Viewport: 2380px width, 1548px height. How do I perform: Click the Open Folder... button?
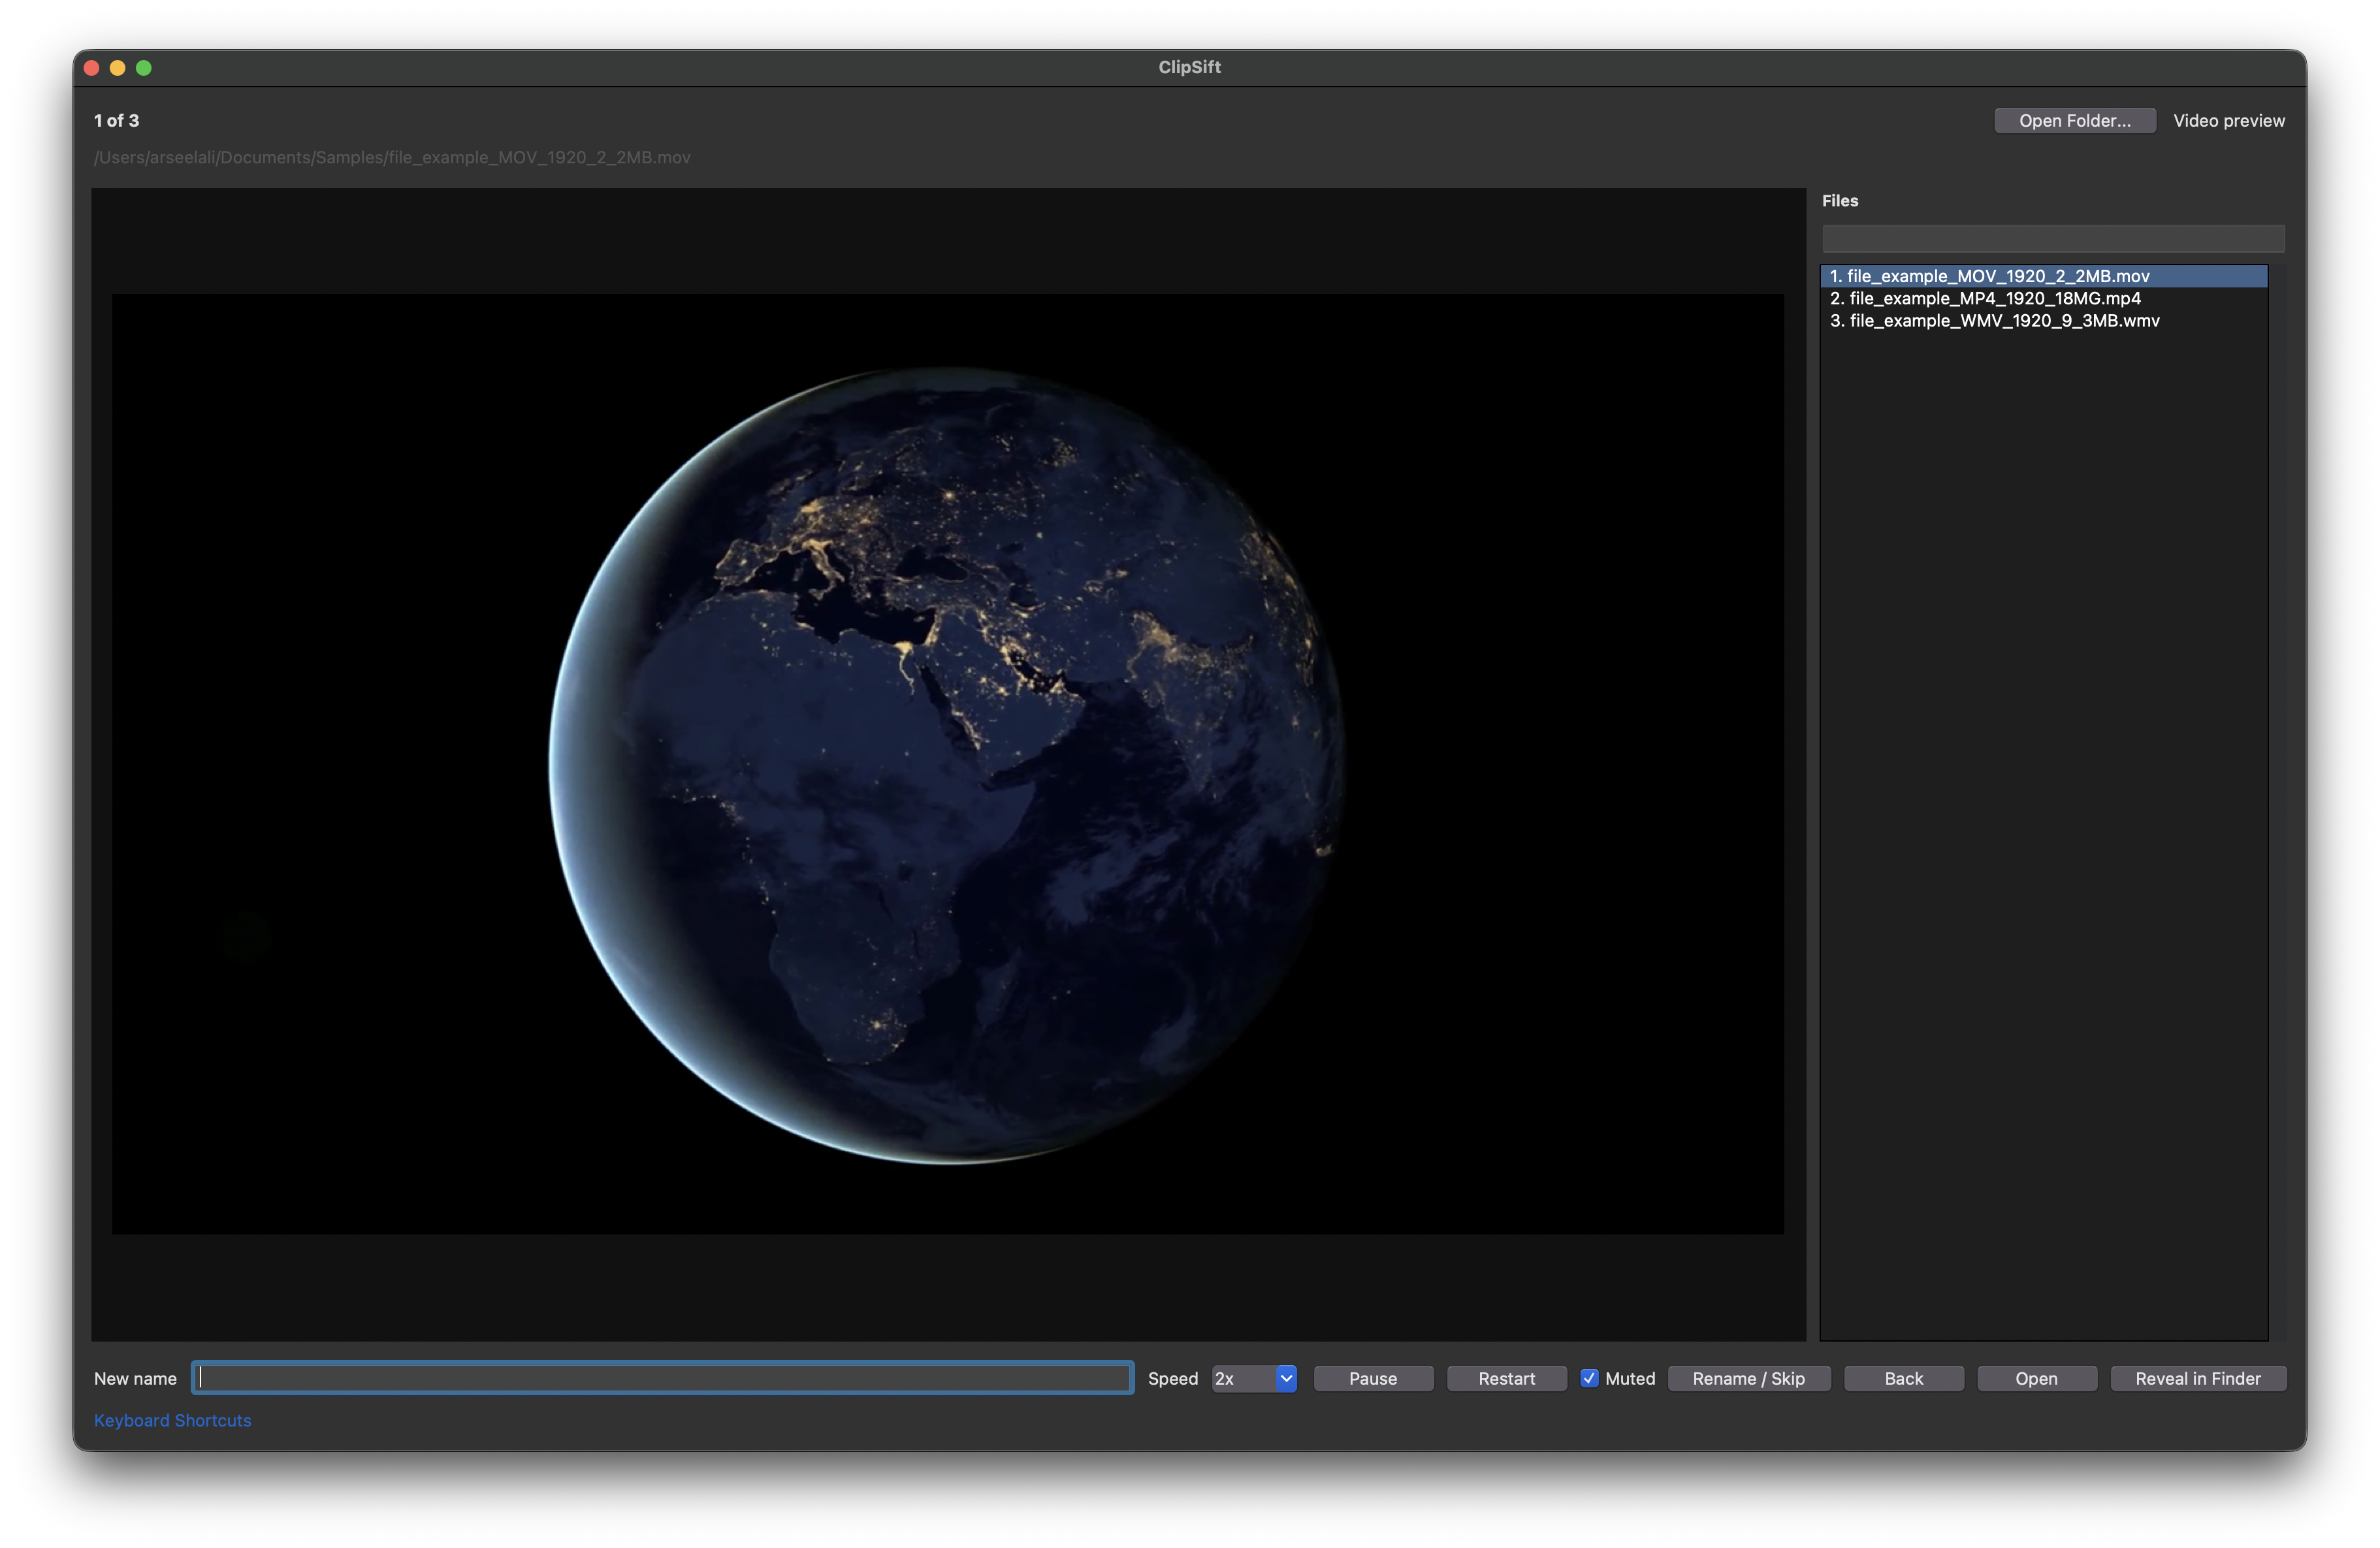click(x=2074, y=121)
